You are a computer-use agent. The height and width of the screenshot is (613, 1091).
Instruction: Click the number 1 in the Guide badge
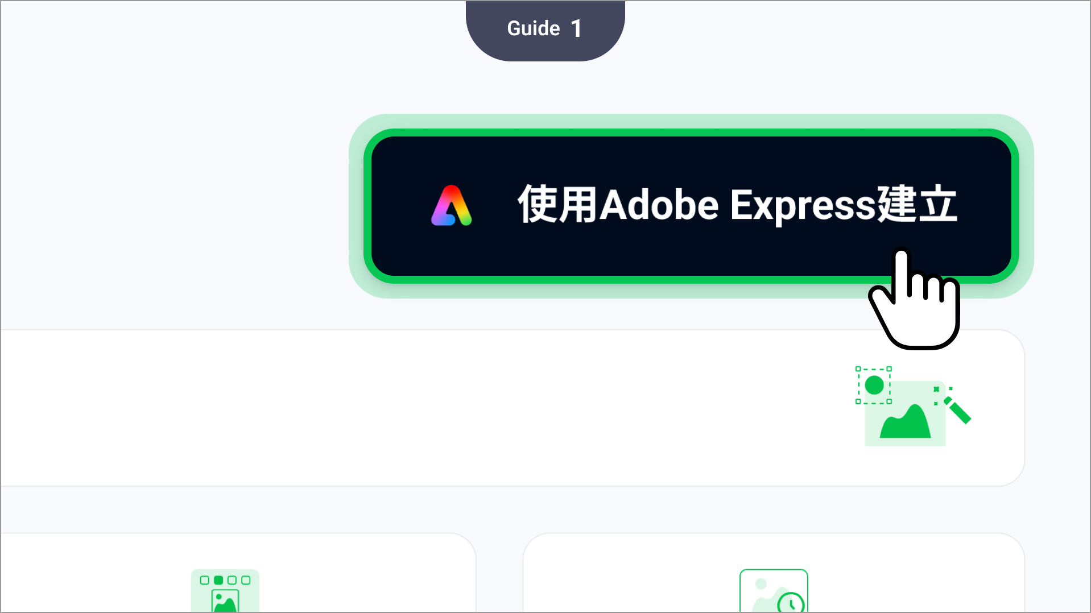click(x=576, y=28)
